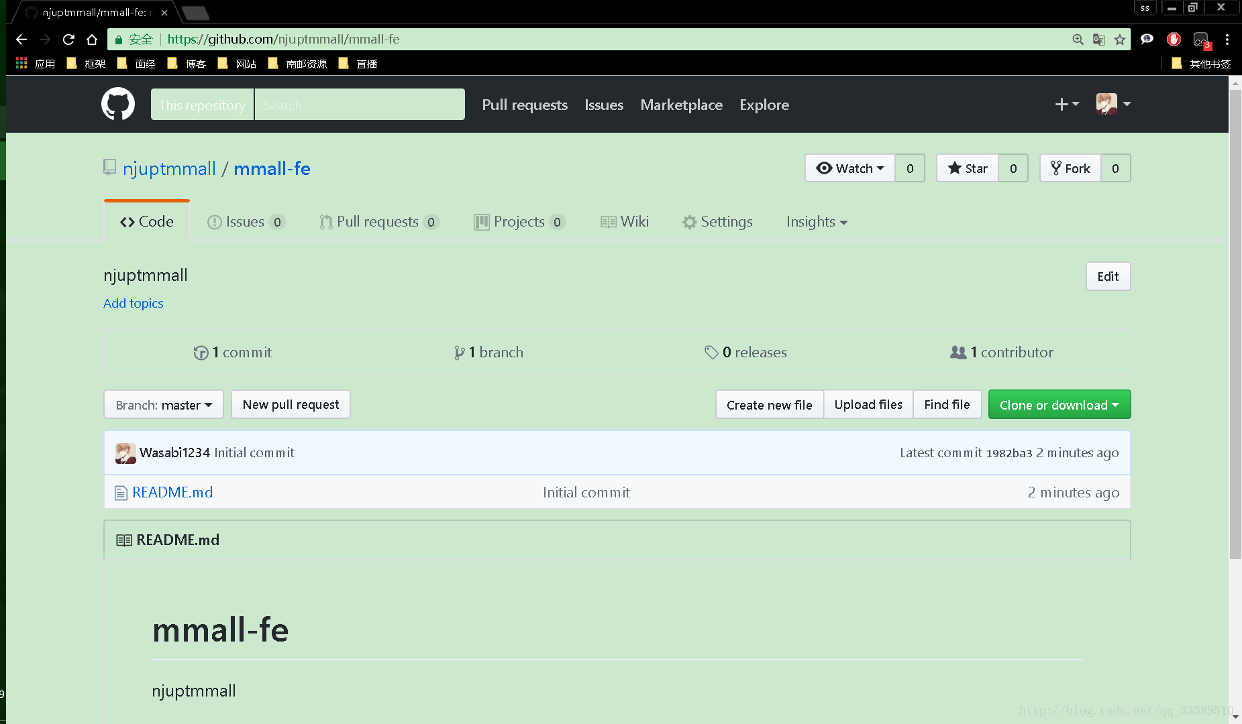Screen dimensions: 1242x724
Task: Open the 框架 bookmarks folder
Action: point(86,64)
